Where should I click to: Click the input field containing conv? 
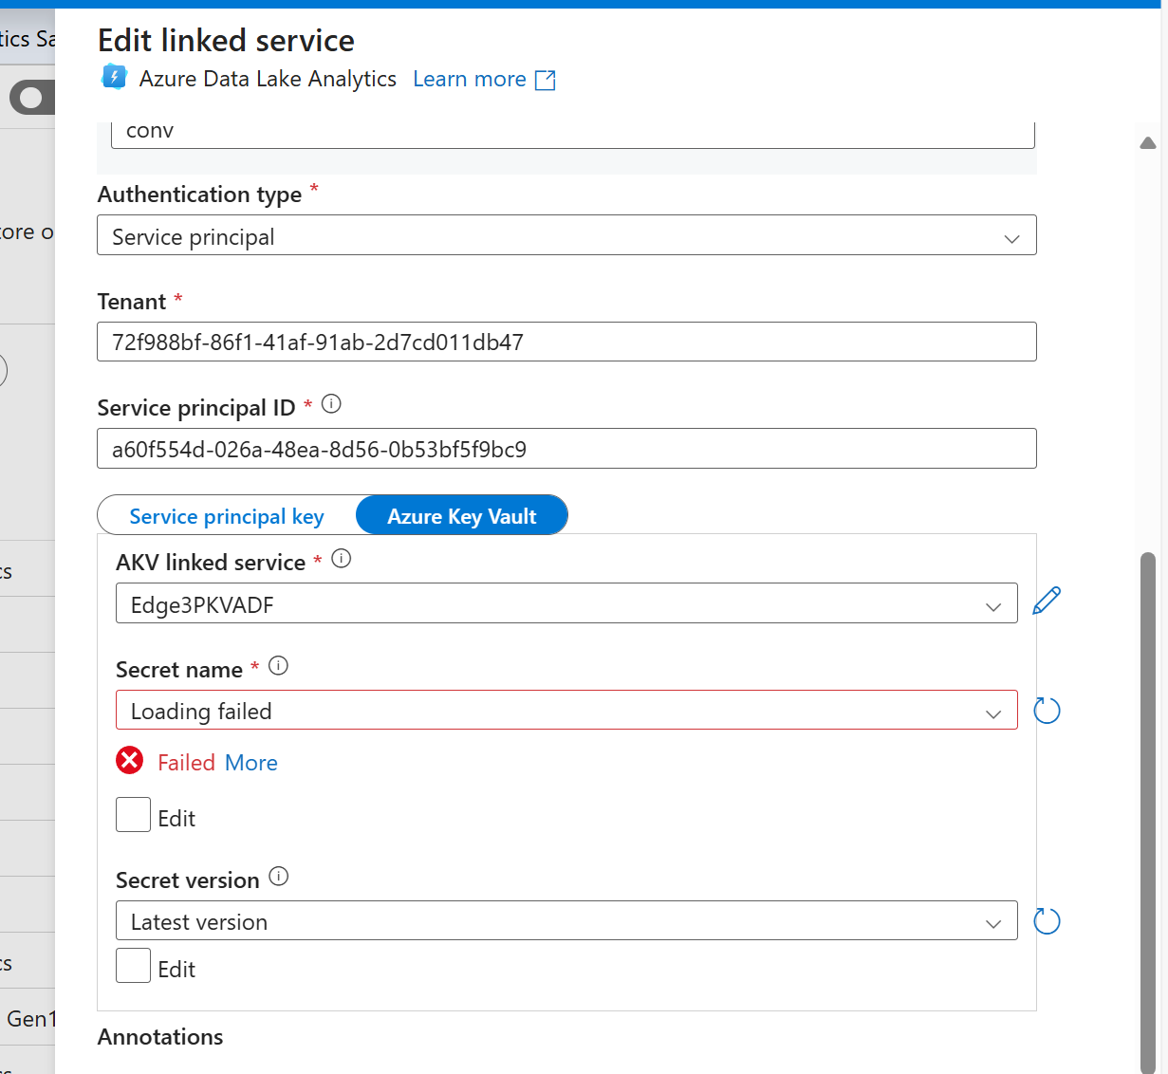pos(572,133)
